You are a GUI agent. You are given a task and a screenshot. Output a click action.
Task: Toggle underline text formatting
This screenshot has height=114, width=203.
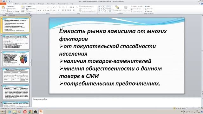point(43,10)
